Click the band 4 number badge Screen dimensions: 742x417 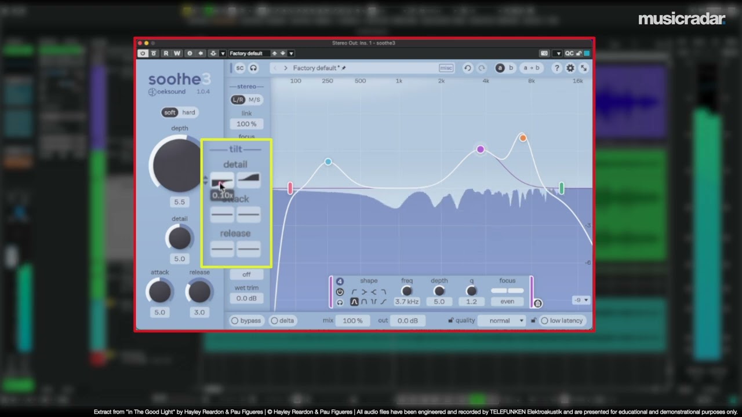[340, 281]
